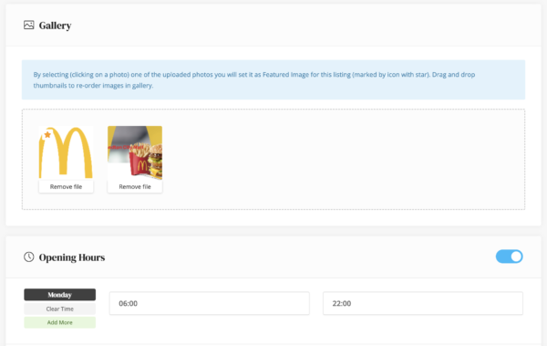
Task: Open the 22:00 closing time field
Action: pyautogui.click(x=423, y=303)
